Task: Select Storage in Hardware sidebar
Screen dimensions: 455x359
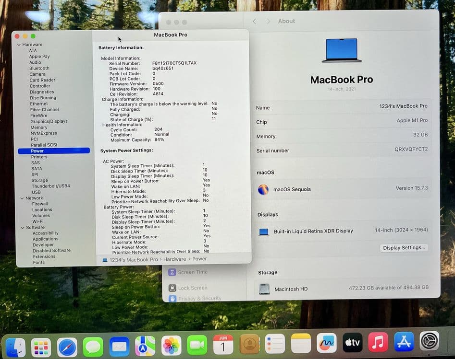Action: pos(40,180)
